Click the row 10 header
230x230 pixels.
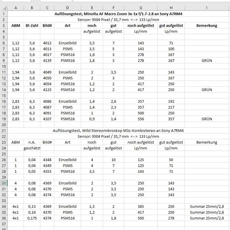coord(4,66)
